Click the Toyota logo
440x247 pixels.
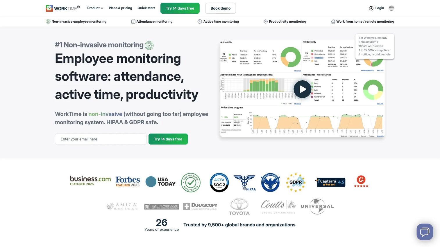pos(239,207)
